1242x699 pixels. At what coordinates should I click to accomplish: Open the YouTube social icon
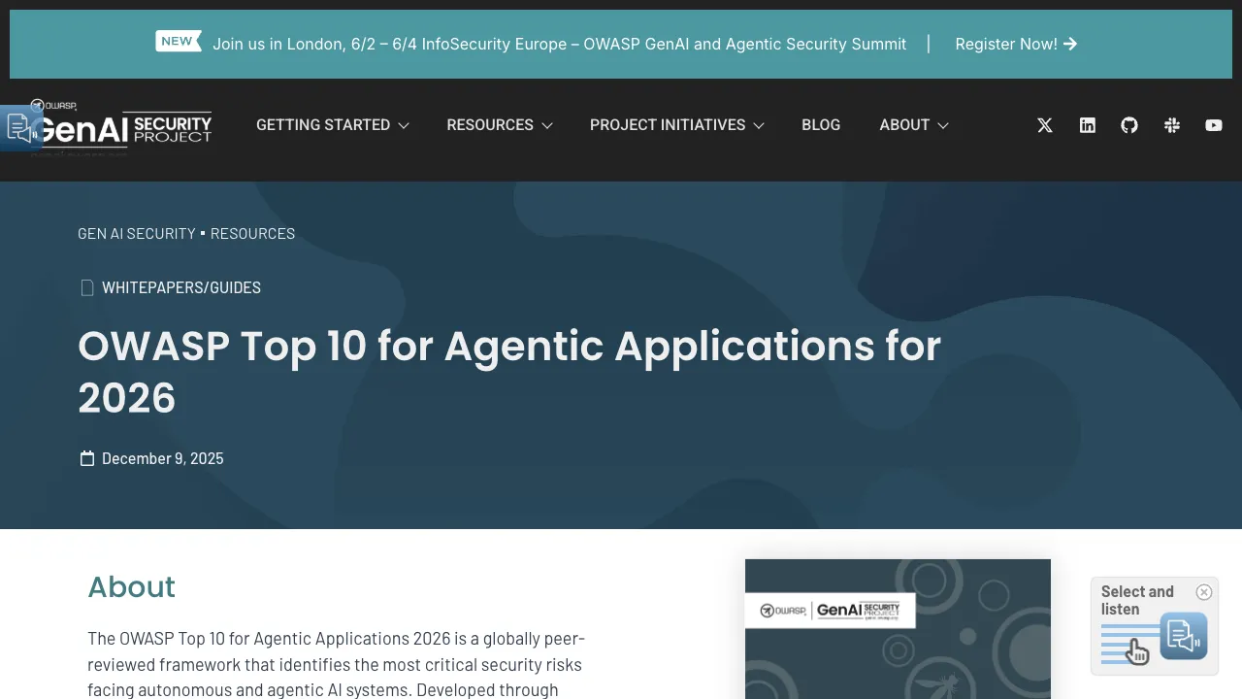pyautogui.click(x=1214, y=125)
